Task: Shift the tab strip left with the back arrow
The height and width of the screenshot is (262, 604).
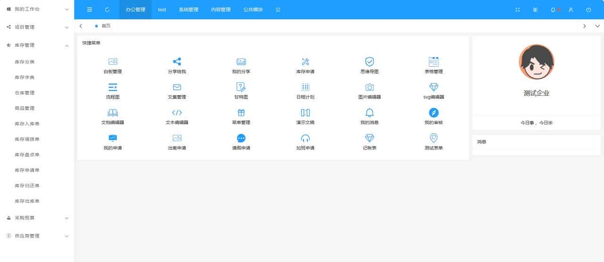Action: coord(81,26)
